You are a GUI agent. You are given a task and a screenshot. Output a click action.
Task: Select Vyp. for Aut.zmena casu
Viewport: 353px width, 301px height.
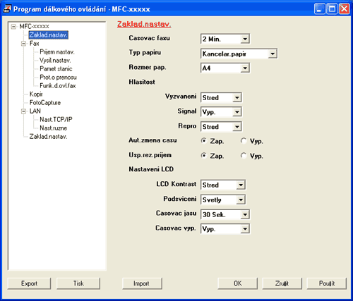(x=244, y=141)
